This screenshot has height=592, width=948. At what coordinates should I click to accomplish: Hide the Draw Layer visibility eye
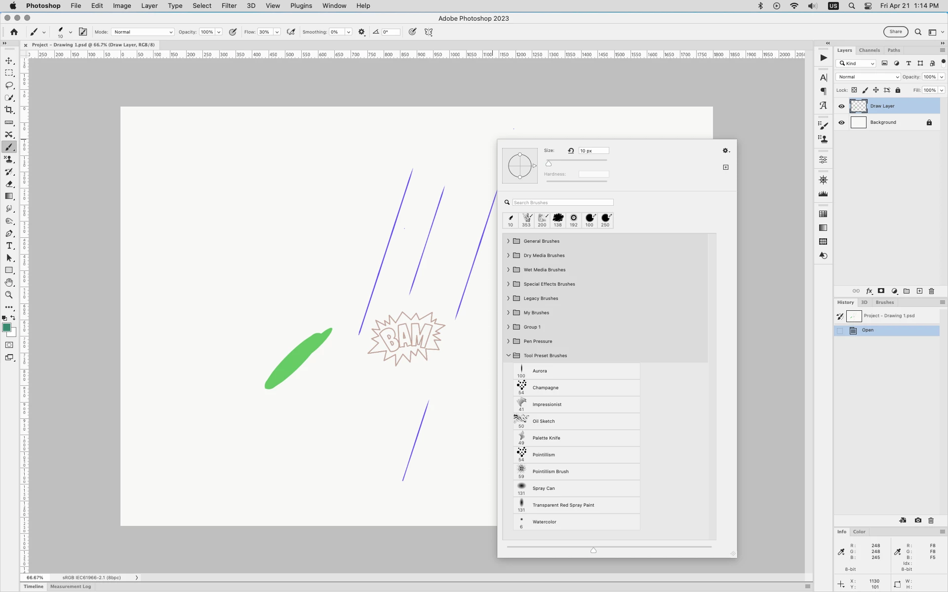(x=841, y=106)
